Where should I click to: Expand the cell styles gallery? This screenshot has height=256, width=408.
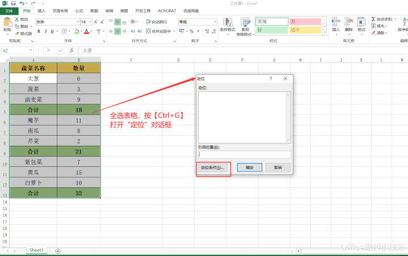click(x=325, y=32)
